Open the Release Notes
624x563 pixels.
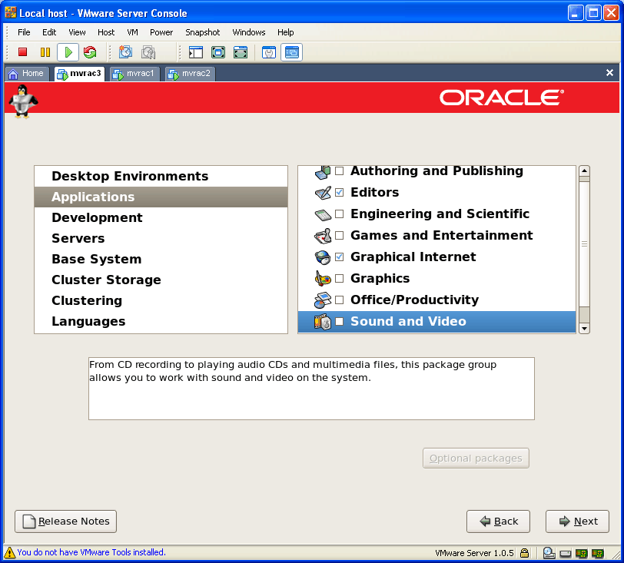[65, 522]
